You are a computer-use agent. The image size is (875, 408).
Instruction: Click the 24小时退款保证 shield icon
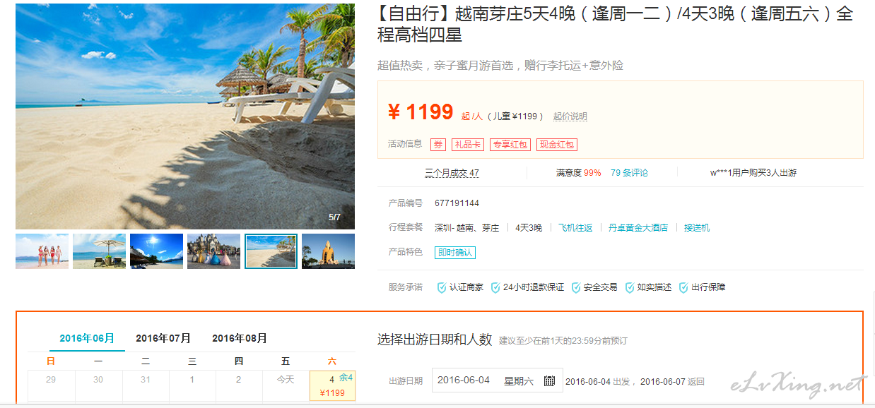(495, 287)
